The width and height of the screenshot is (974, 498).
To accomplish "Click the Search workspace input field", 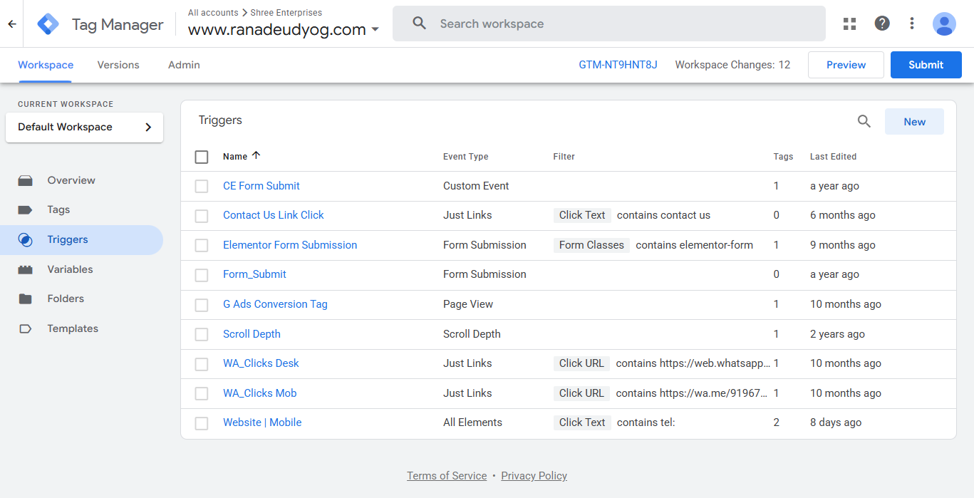I will click(x=609, y=24).
